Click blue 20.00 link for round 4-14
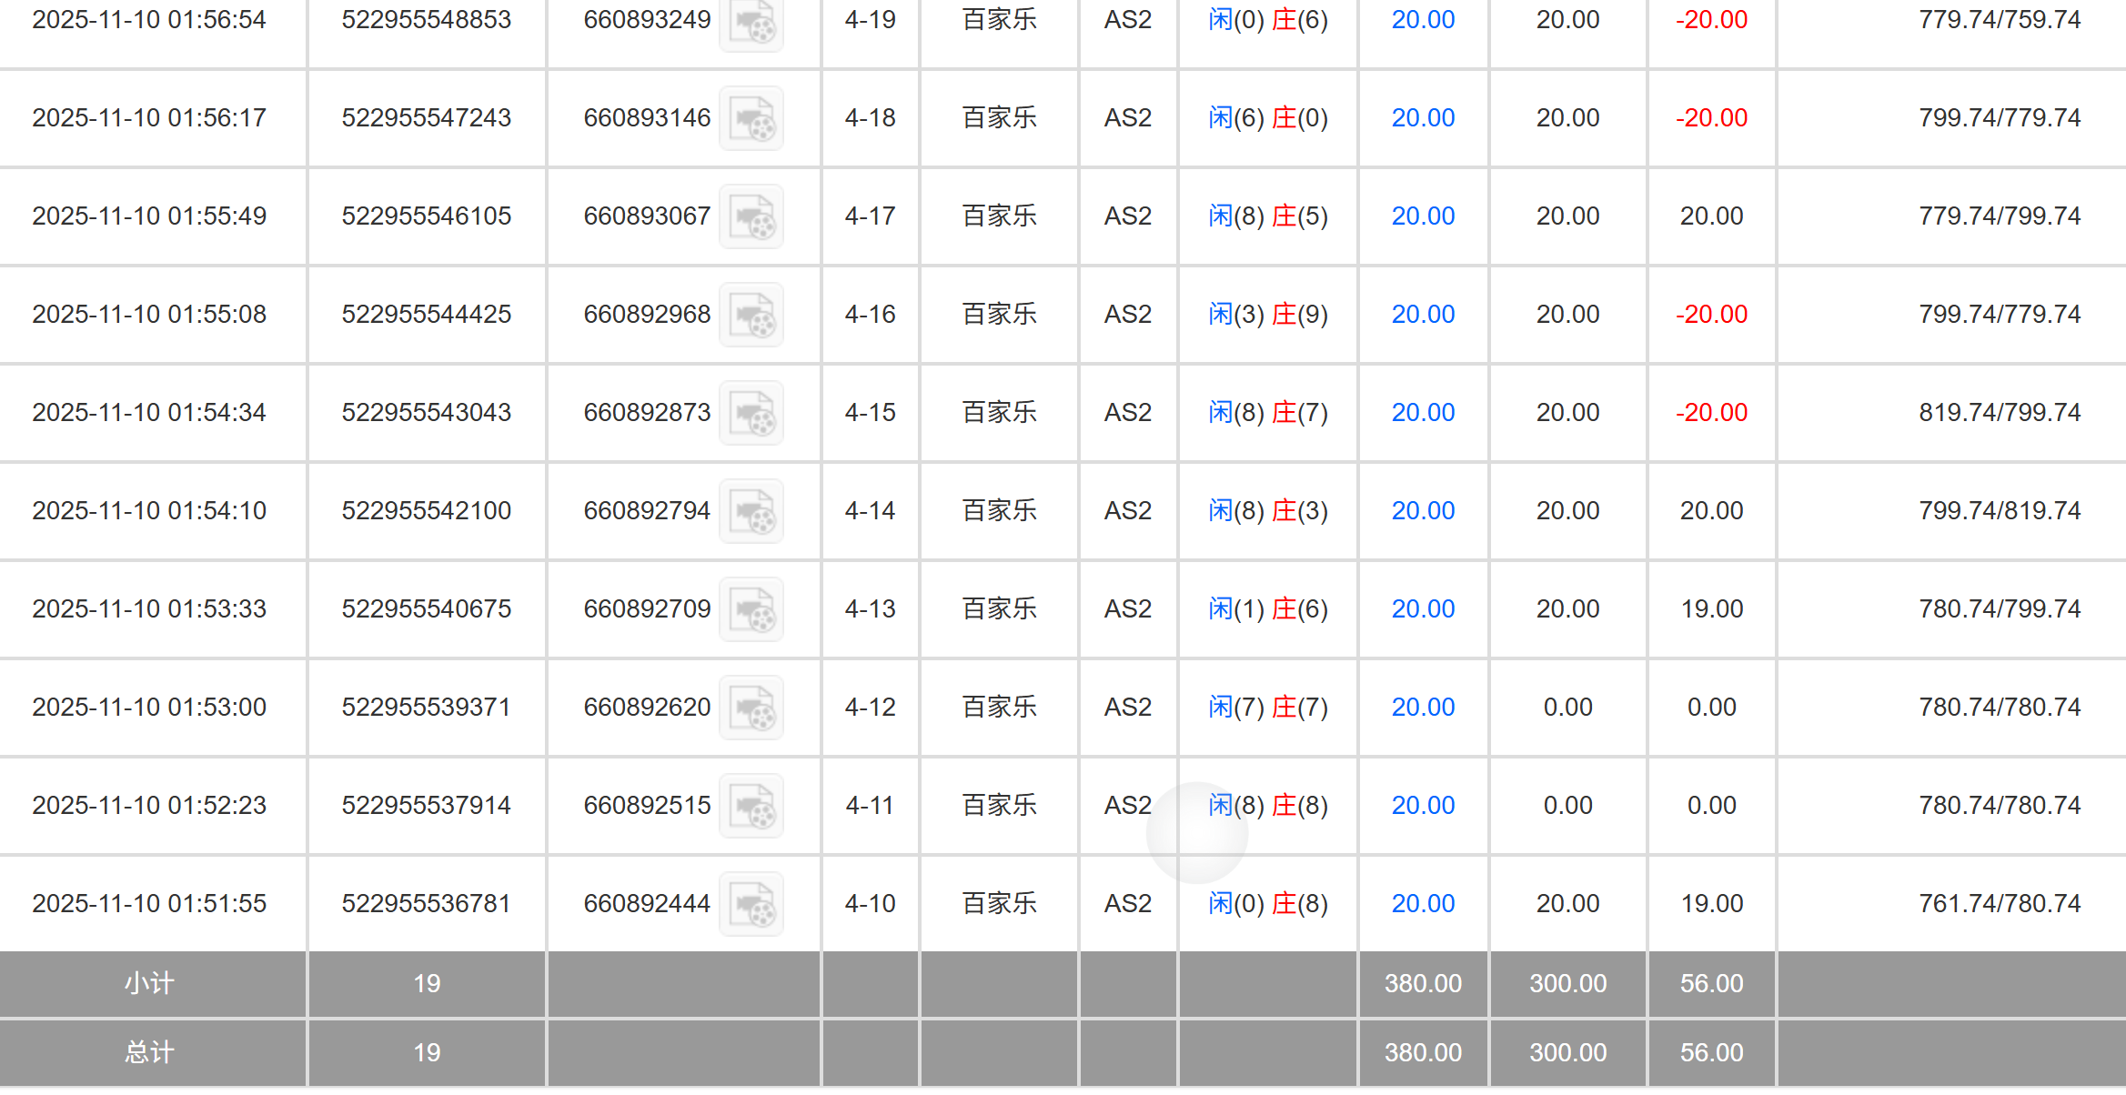2126x1095 pixels. tap(1423, 510)
